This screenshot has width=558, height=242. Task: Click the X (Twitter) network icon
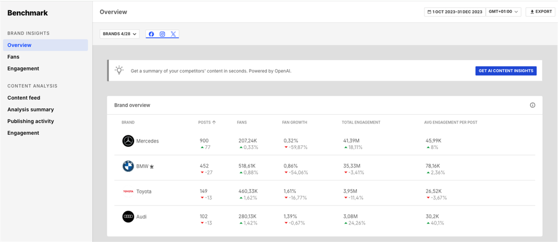[173, 34]
